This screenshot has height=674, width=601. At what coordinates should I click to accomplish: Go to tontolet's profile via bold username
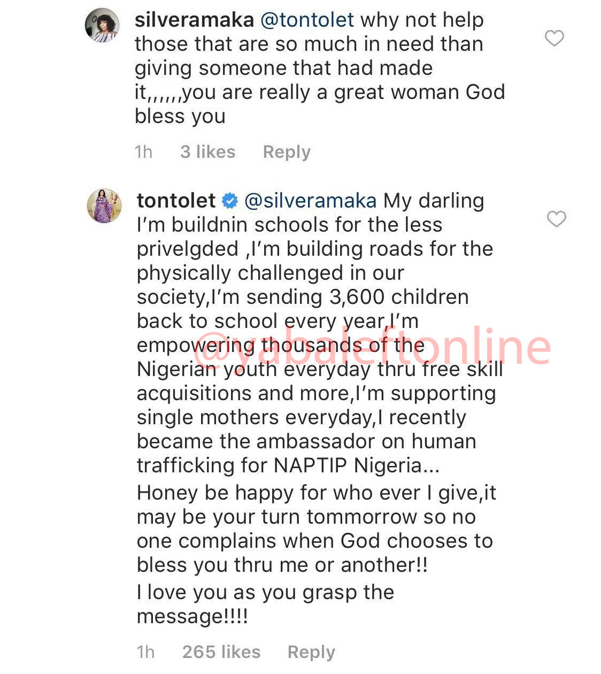pyautogui.click(x=176, y=201)
